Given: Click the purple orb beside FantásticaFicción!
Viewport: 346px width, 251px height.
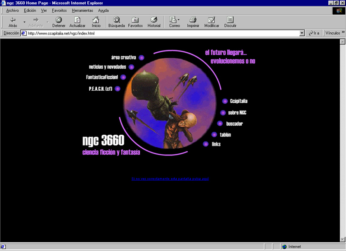Looking at the screenshot, I should pos(123,77).
